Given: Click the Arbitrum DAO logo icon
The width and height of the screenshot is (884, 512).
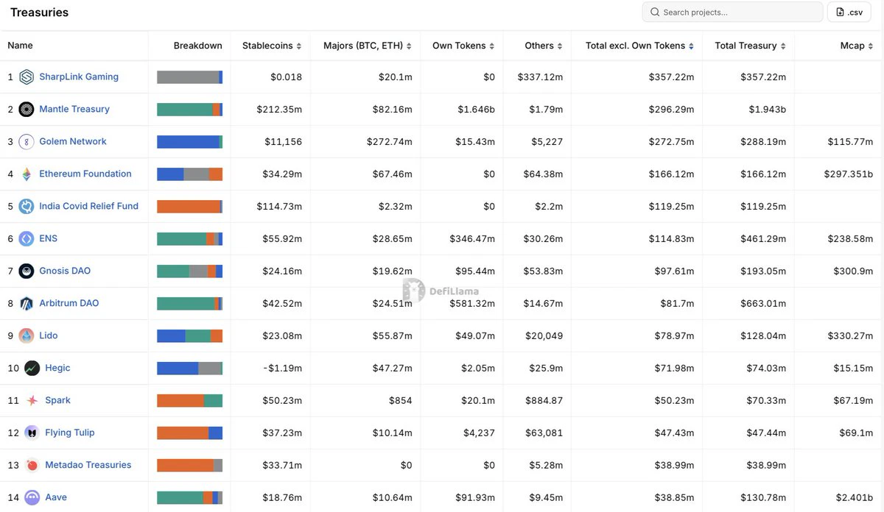Looking at the screenshot, I should coord(27,303).
